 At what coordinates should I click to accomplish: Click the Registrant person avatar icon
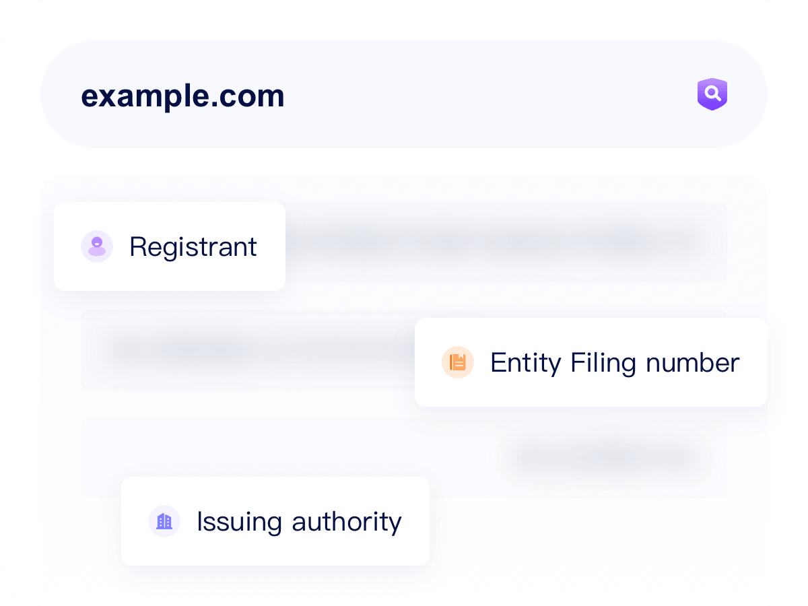pos(97,246)
